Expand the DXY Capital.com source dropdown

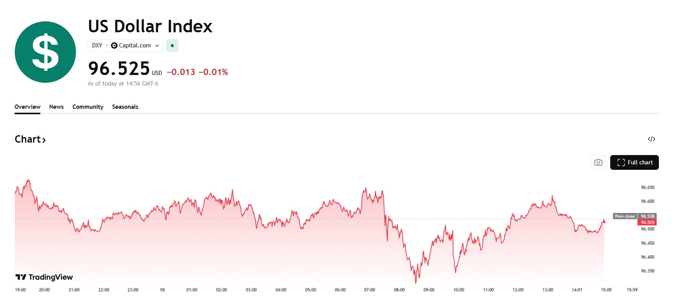point(157,45)
